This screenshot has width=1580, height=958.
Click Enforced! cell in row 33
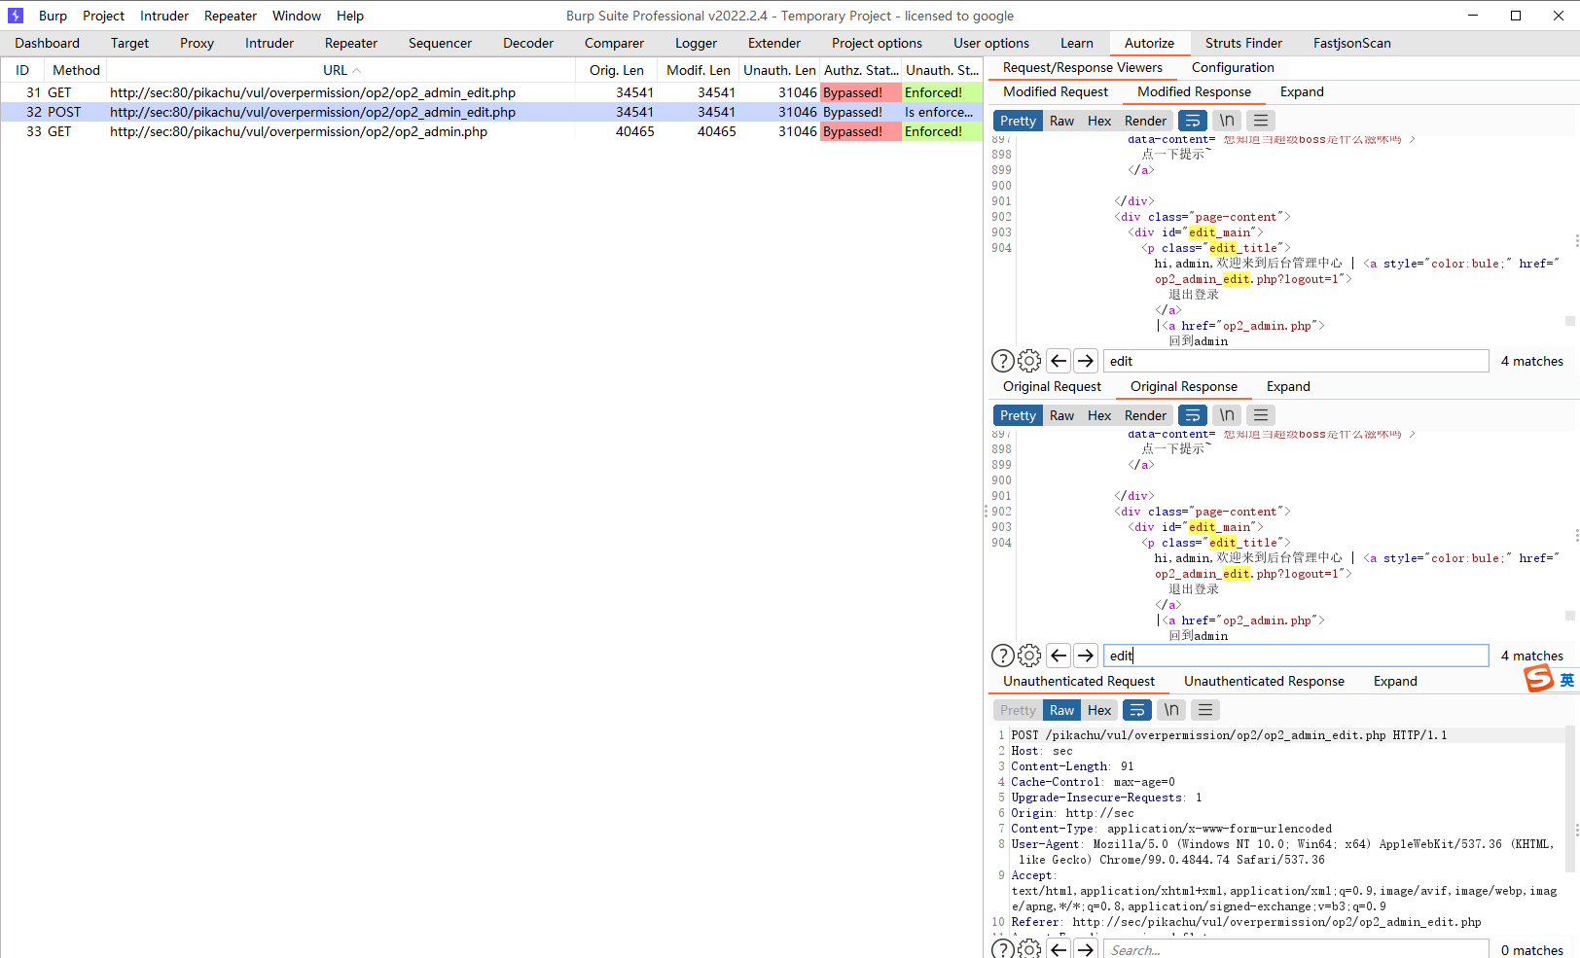[x=942, y=131]
